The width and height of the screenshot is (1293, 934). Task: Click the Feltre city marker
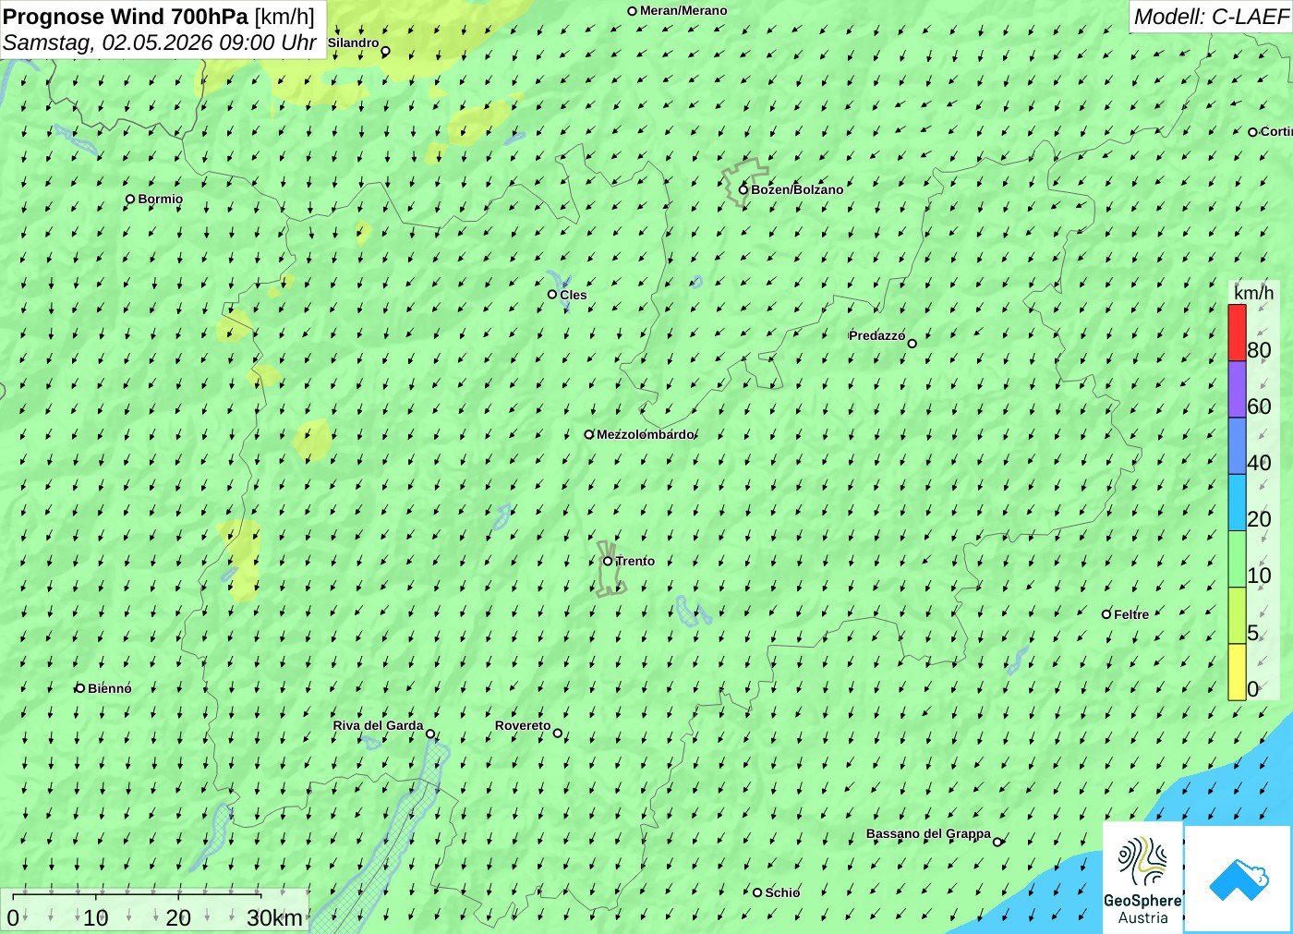(1106, 614)
